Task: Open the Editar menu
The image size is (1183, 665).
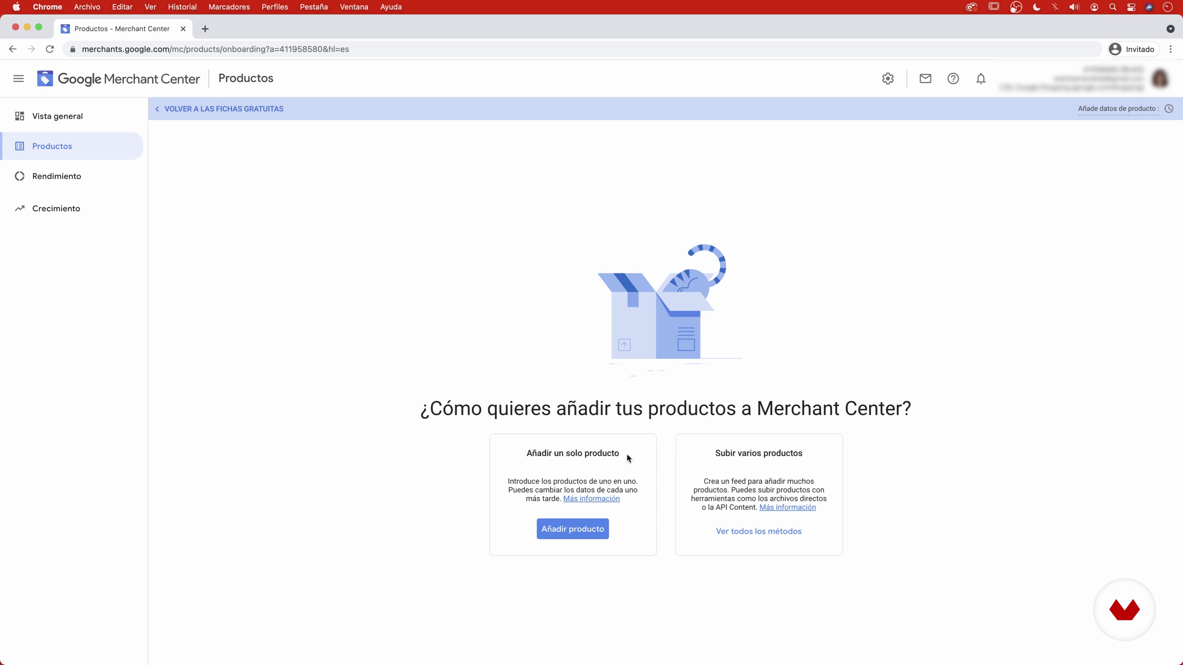Action: [x=122, y=7]
